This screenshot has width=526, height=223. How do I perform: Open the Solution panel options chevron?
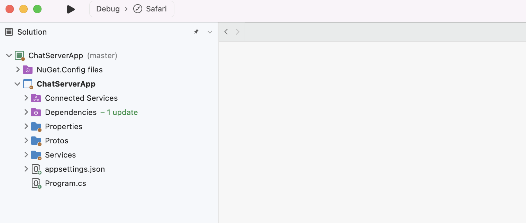210,32
